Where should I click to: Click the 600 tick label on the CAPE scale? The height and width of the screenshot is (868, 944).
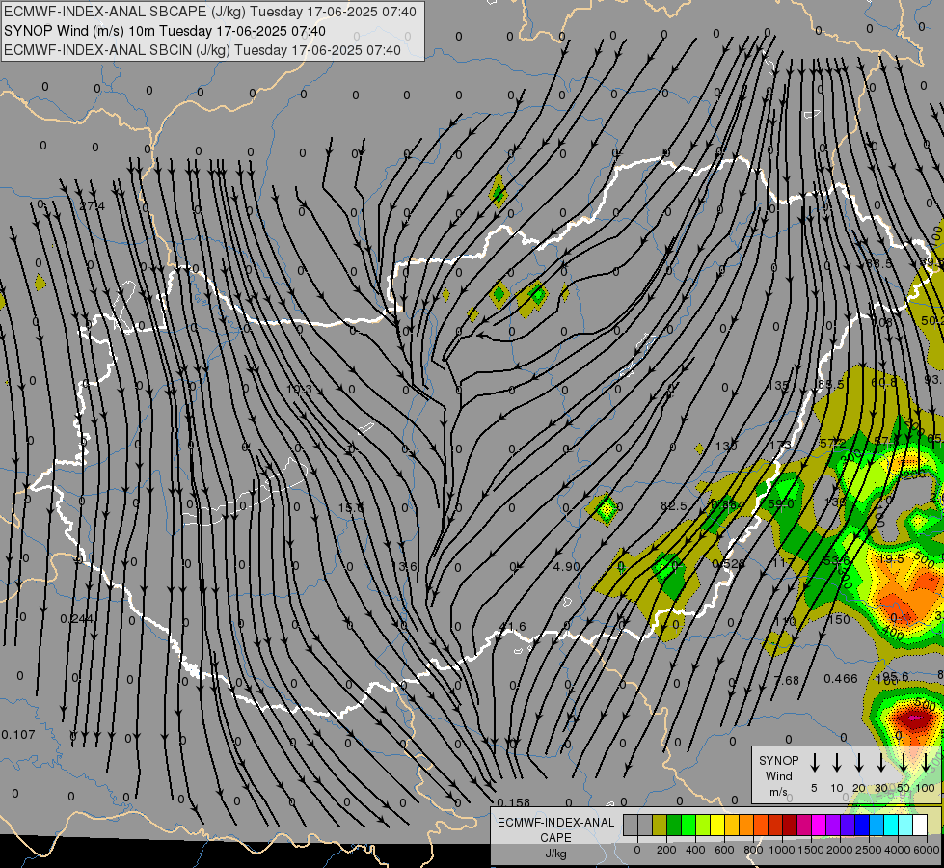(x=724, y=850)
